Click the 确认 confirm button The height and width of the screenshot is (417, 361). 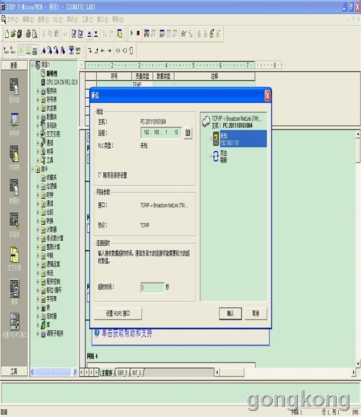pos(230,314)
